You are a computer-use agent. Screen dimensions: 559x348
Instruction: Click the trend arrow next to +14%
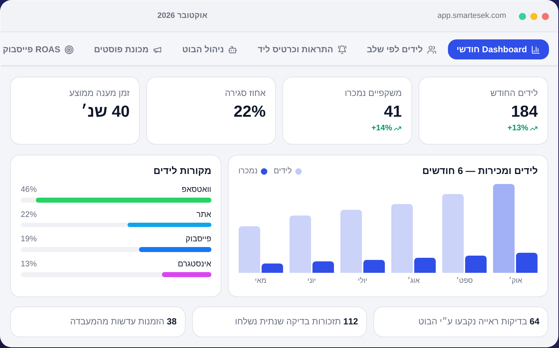point(398,128)
